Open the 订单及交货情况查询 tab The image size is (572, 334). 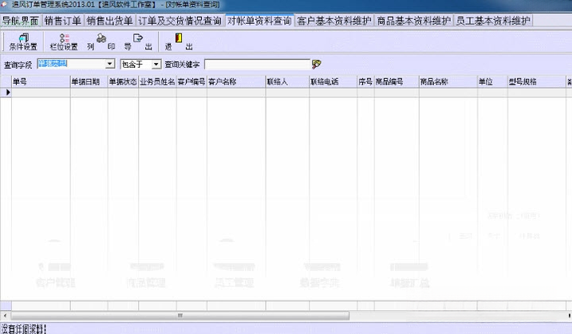(179, 21)
